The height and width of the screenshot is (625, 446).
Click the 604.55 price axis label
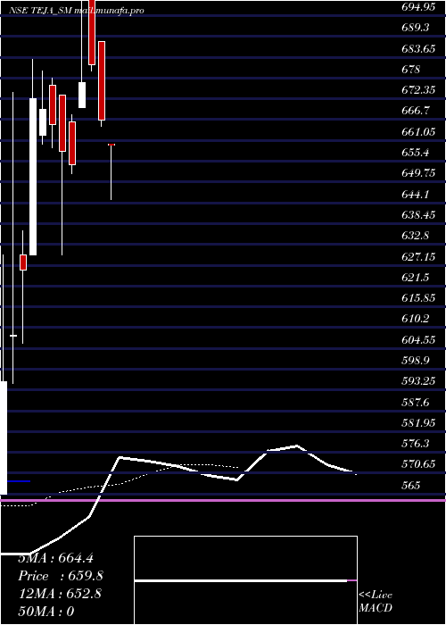[x=418, y=340]
